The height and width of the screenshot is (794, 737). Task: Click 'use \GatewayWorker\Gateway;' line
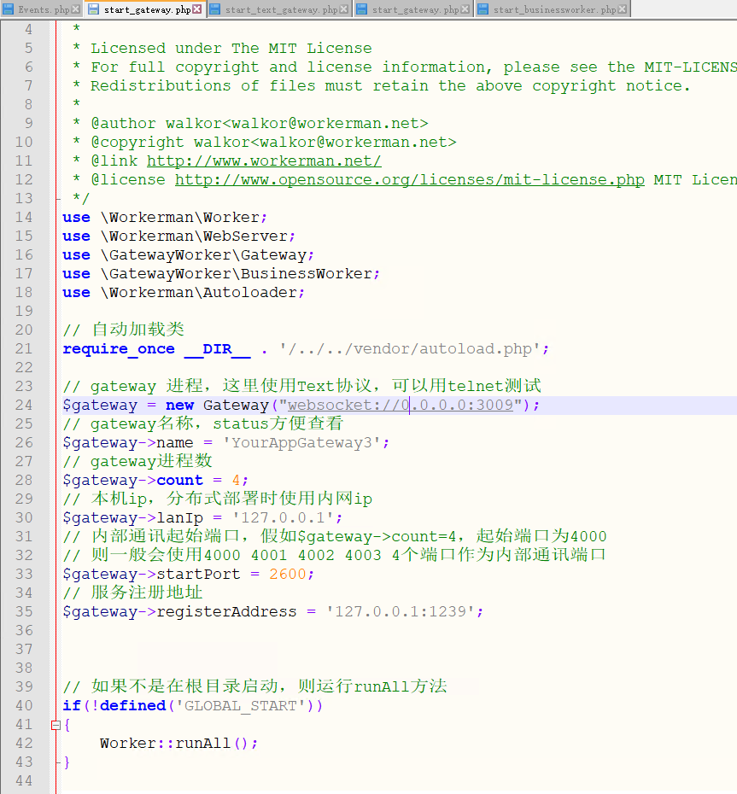click(x=188, y=255)
